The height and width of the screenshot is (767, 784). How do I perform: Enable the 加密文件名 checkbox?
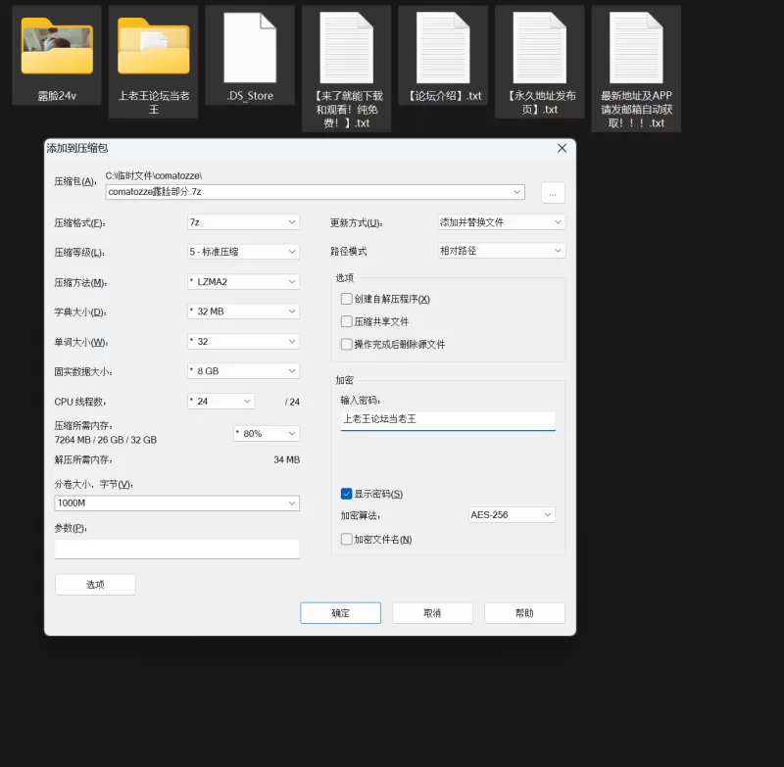click(x=346, y=539)
